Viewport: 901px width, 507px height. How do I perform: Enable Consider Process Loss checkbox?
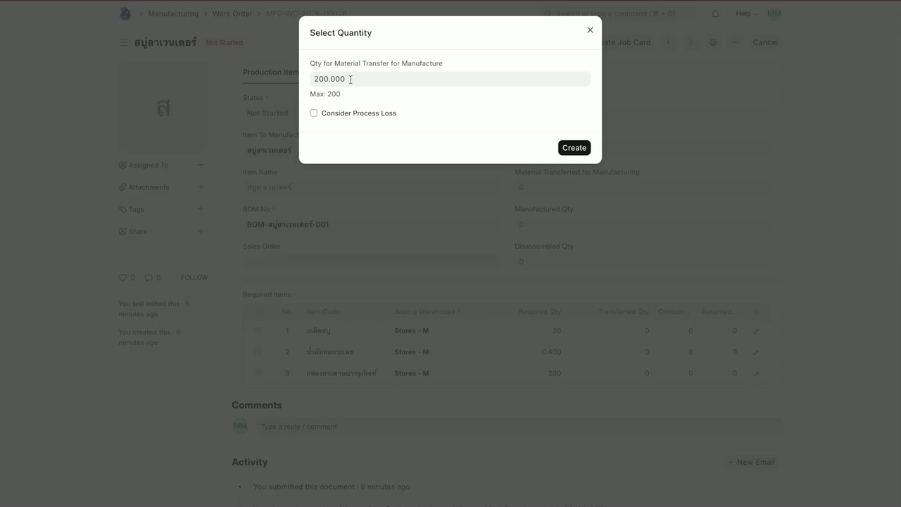click(x=314, y=113)
